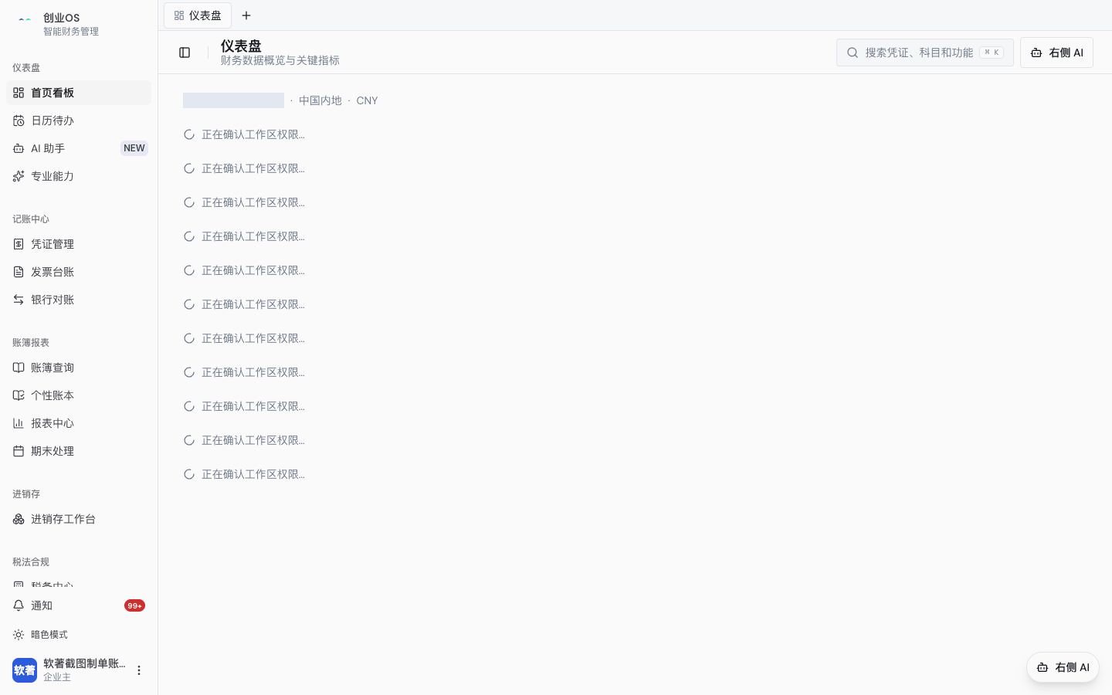
Task: Click the CNY currency label
Action: pyautogui.click(x=367, y=100)
